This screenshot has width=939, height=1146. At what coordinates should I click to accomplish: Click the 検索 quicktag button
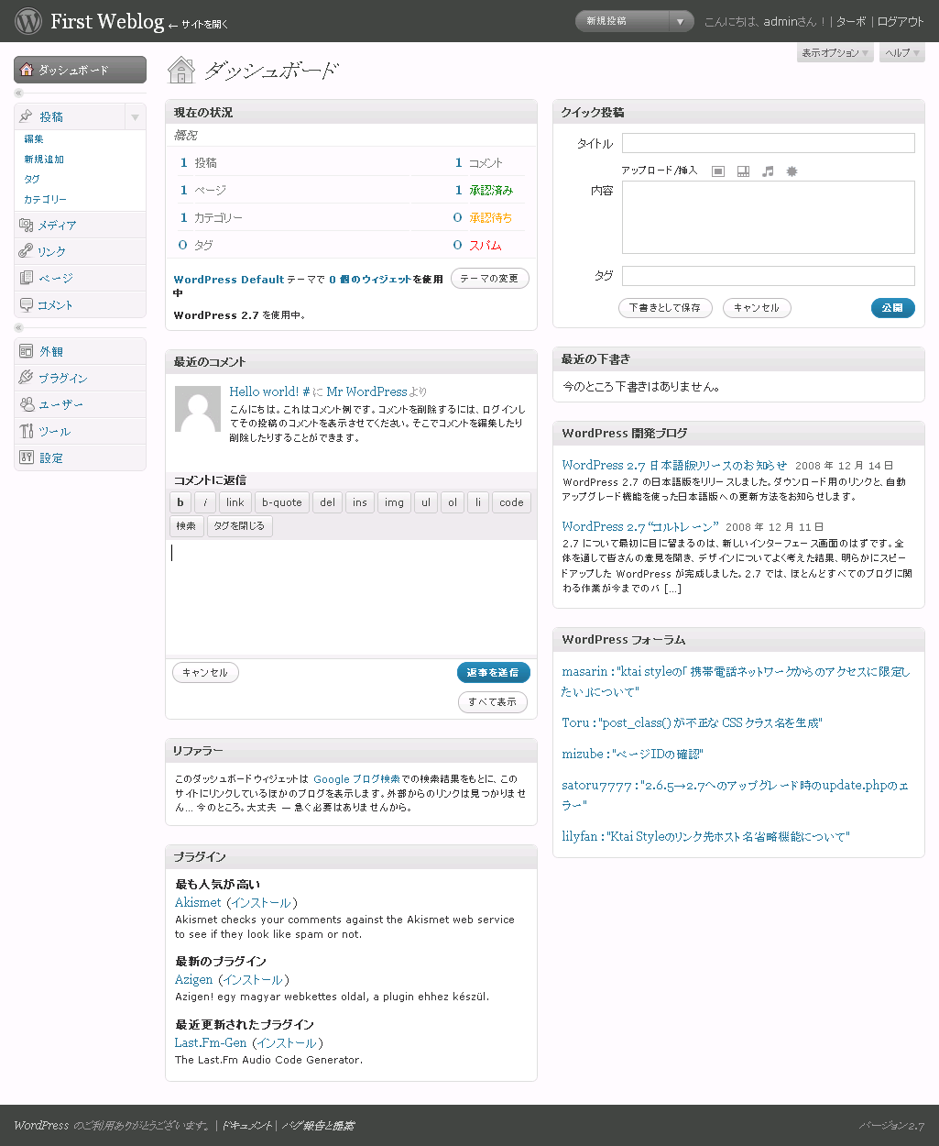pos(186,526)
